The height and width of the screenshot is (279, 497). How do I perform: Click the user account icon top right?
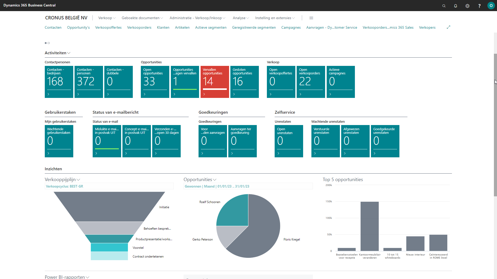coord(491,5)
